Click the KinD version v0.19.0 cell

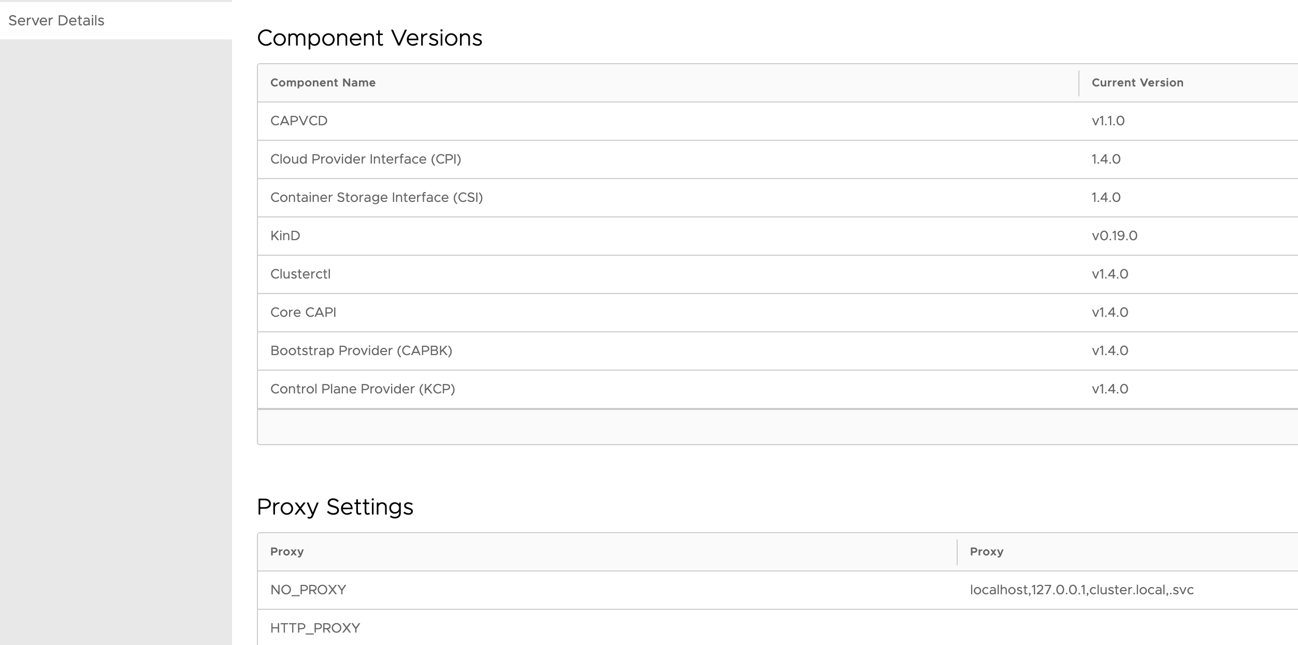1114,236
